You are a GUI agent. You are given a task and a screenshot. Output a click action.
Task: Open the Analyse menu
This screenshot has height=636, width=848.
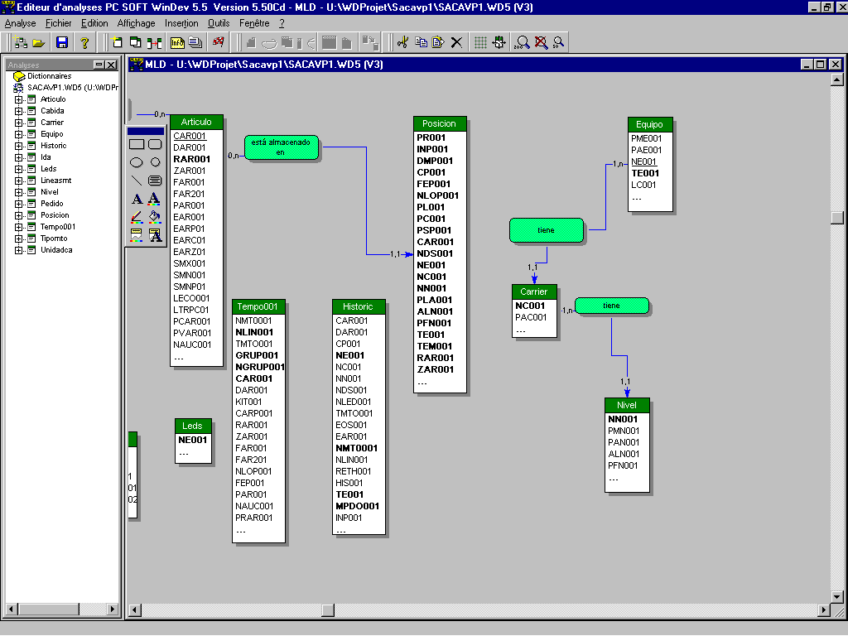pyautogui.click(x=20, y=23)
